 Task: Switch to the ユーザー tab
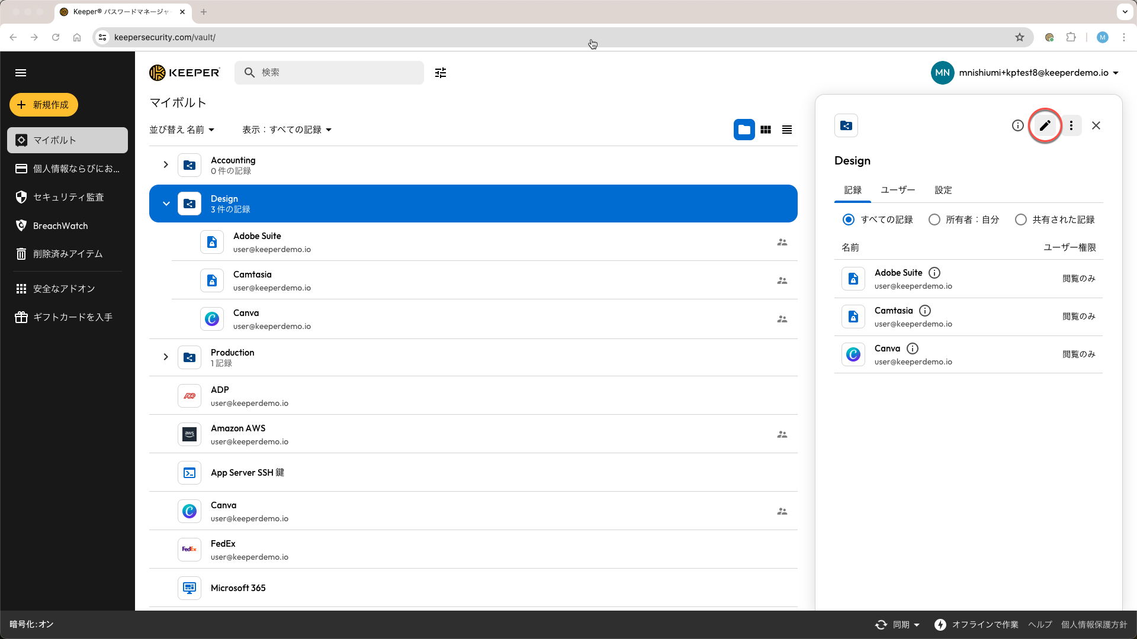pyautogui.click(x=898, y=190)
